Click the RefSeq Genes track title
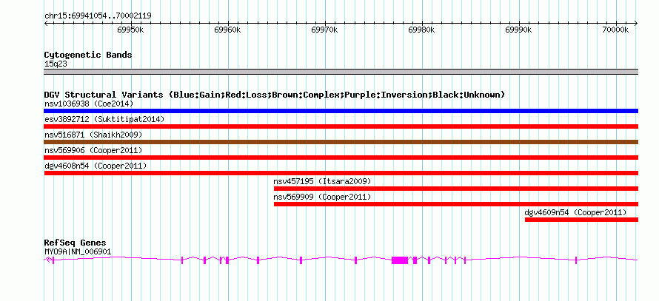 76,243
